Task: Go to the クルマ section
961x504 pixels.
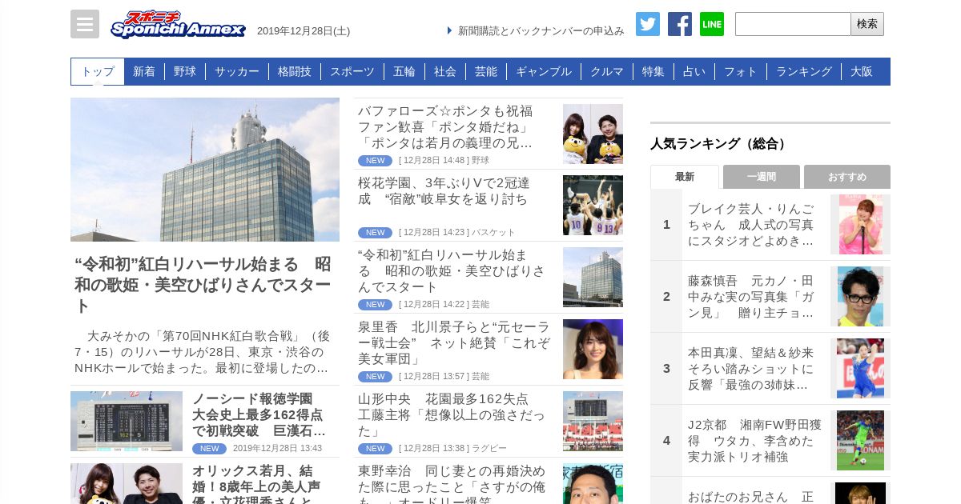Action: [607, 71]
